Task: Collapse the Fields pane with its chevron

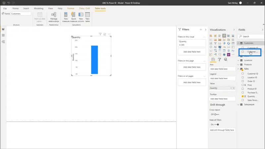Action: point(262,30)
